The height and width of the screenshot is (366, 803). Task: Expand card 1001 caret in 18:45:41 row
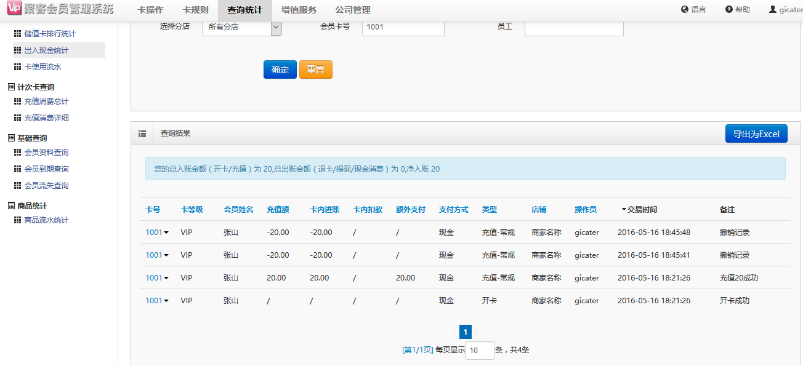166,256
